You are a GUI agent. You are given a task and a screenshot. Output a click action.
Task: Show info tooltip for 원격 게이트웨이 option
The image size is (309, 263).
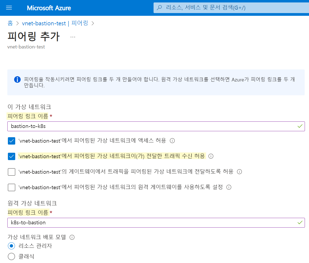click(x=229, y=187)
